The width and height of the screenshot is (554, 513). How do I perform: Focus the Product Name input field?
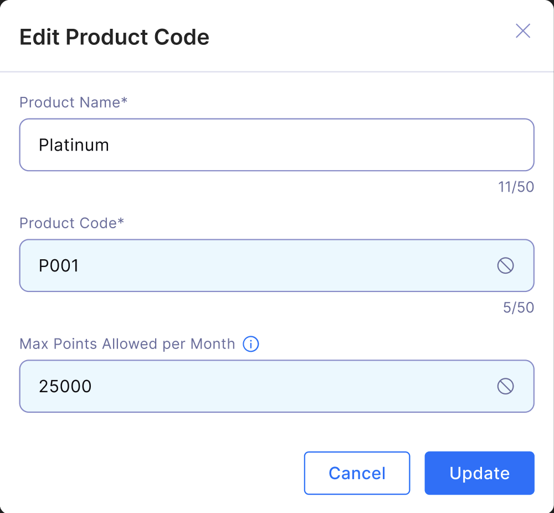[x=277, y=145]
